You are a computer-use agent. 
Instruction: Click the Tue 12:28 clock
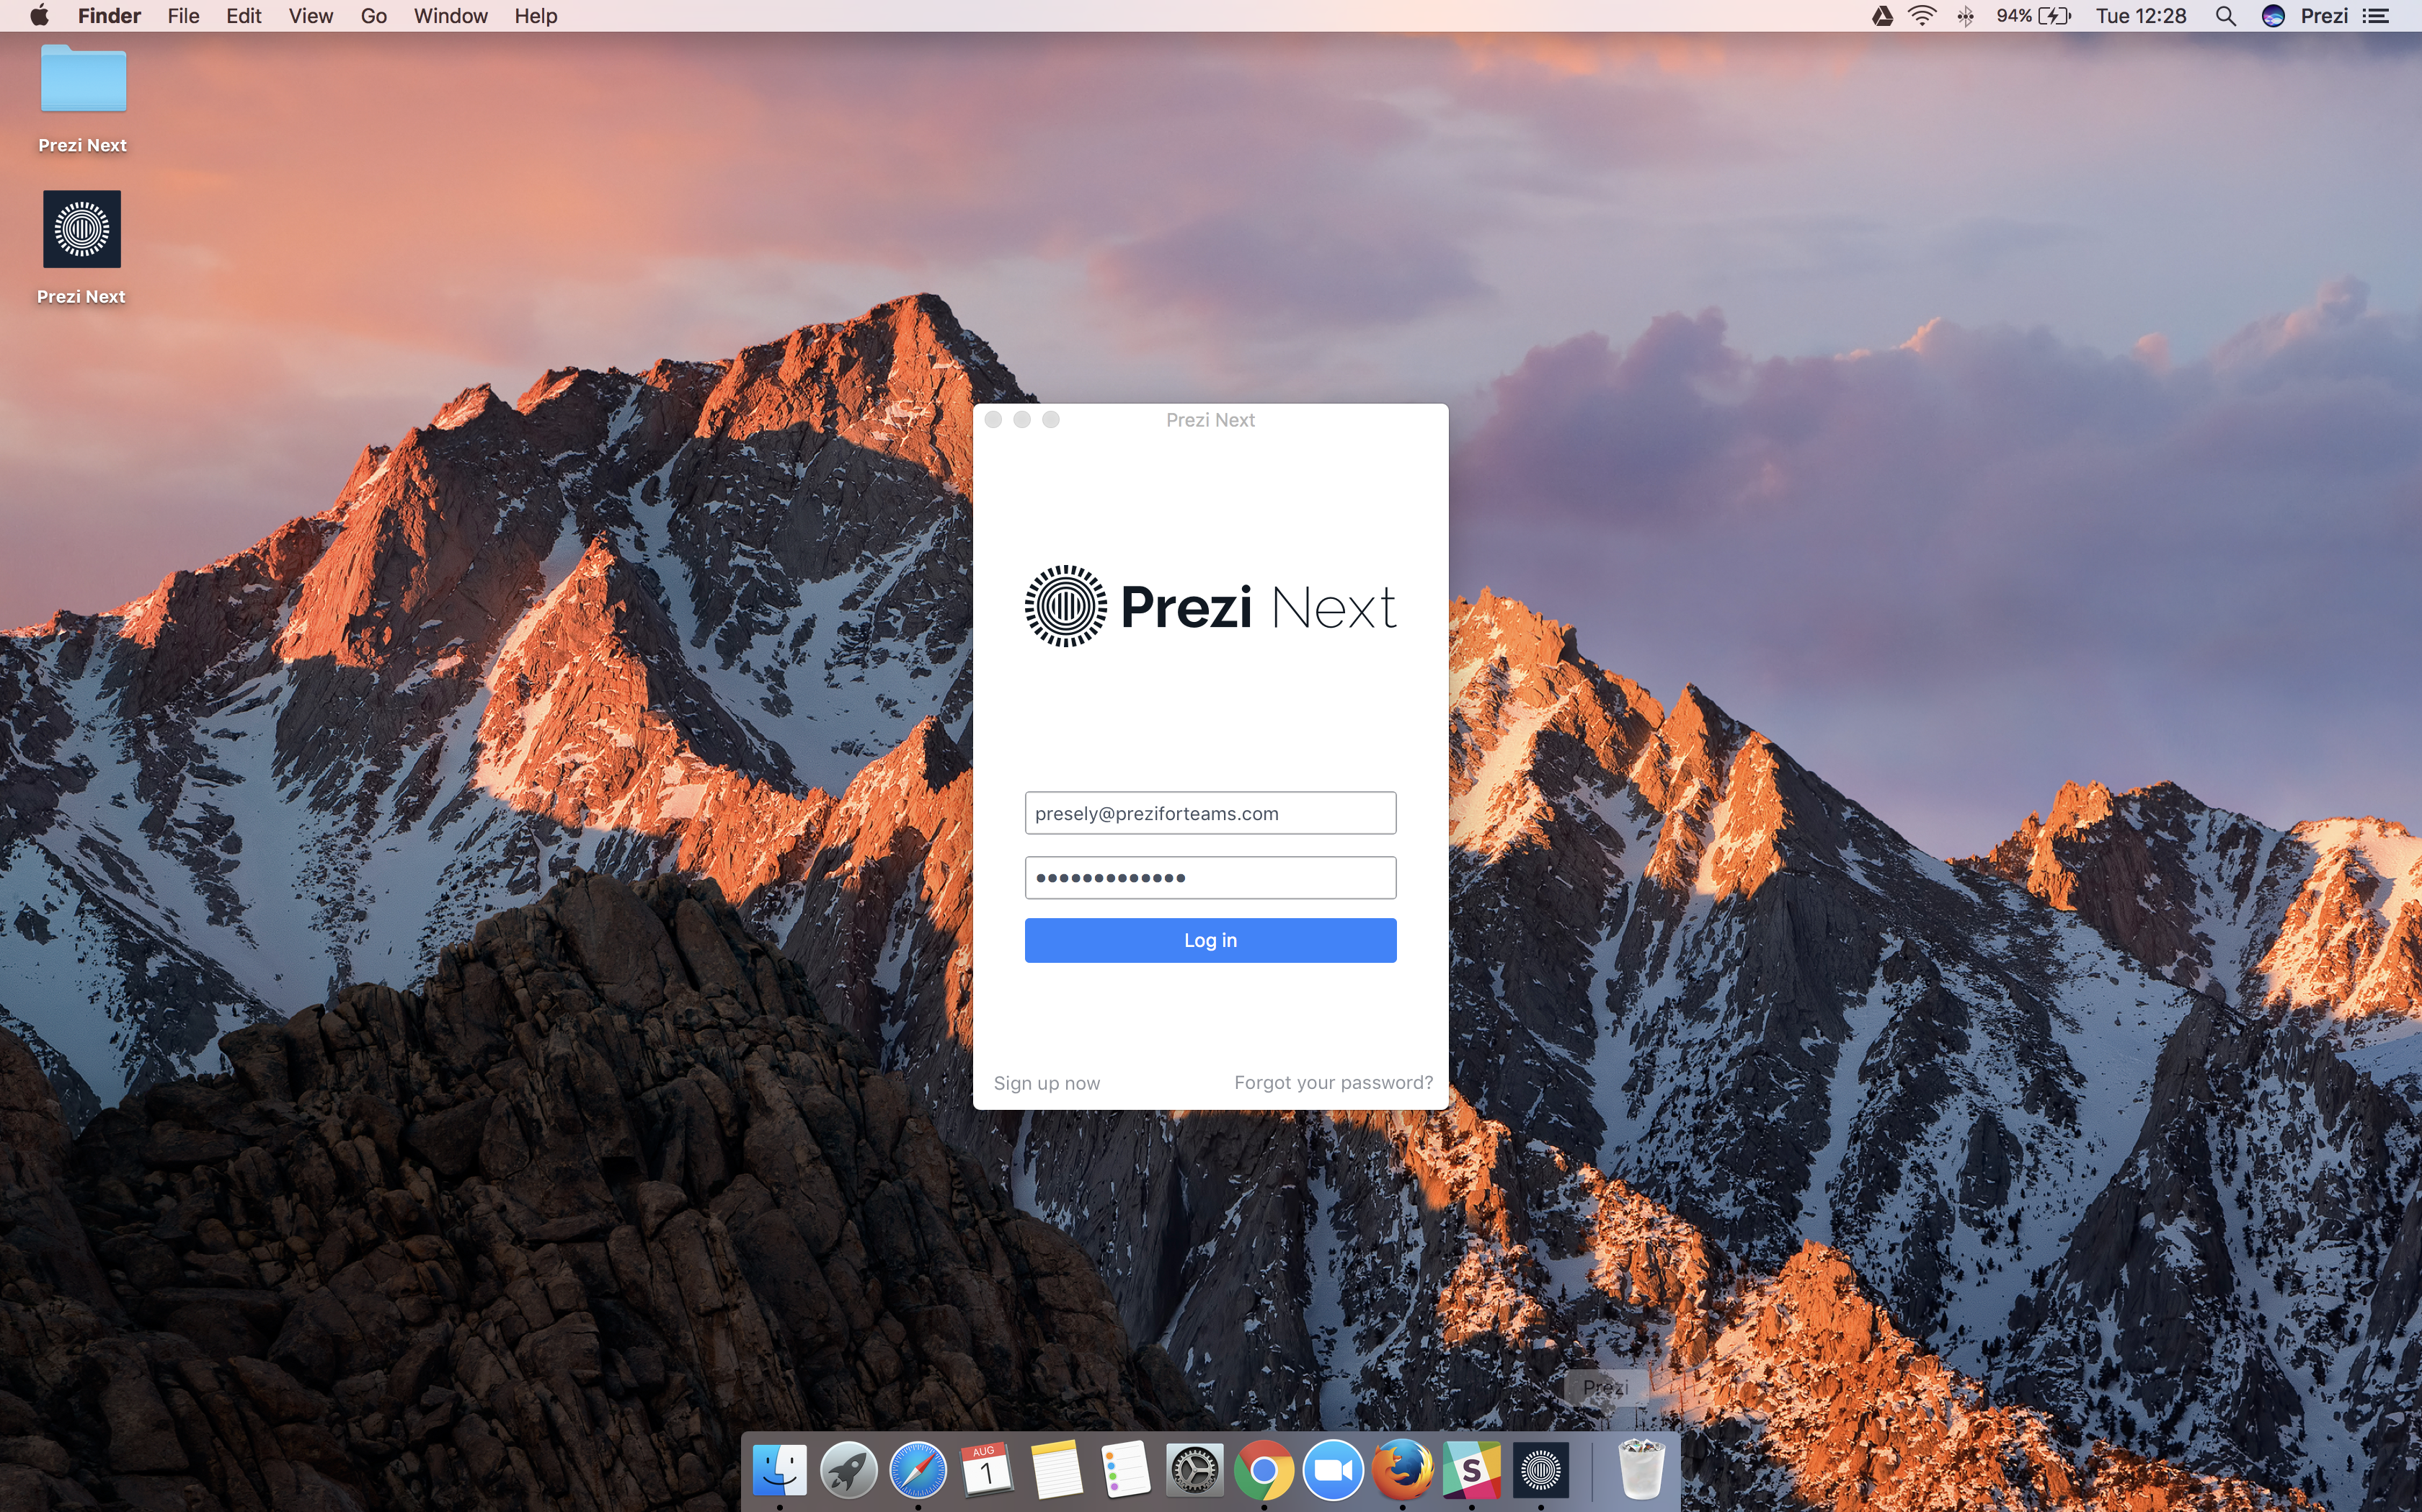point(2140,16)
